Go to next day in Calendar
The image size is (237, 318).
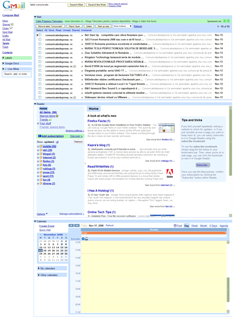[x=77, y=225]
